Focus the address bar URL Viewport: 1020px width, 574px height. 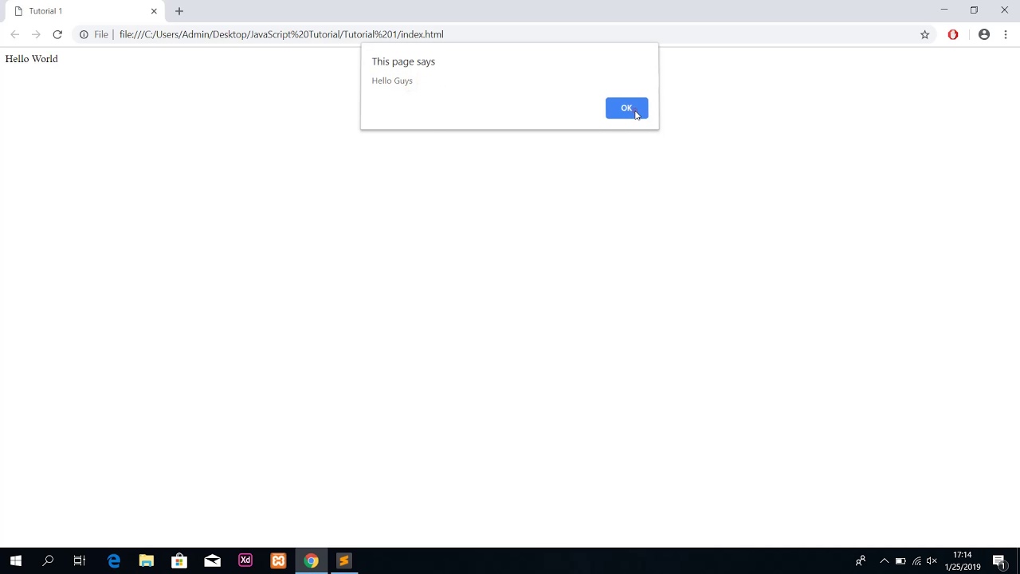[x=281, y=34]
